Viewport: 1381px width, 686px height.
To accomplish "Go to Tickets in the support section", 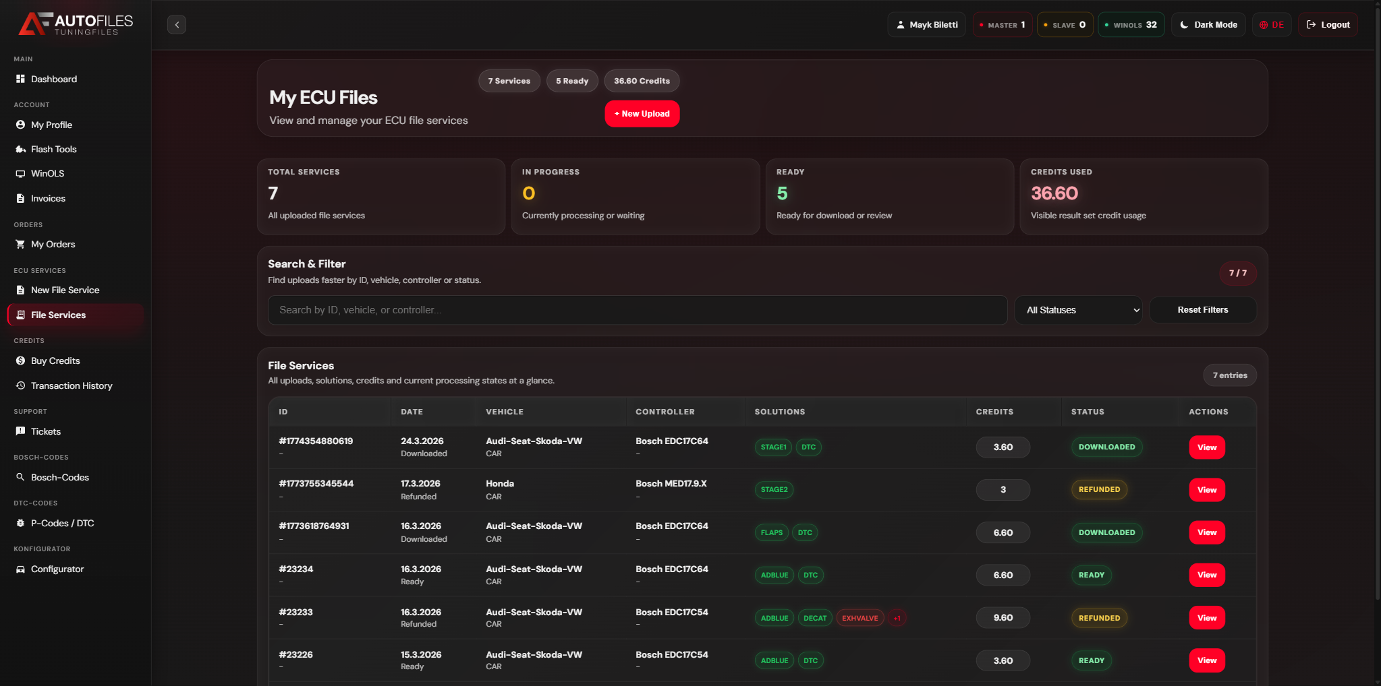I will tap(46, 431).
